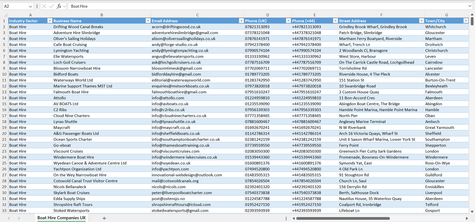Click phone number +442083050300
Viewport: 475px width, 222px height.
click(315, 151)
